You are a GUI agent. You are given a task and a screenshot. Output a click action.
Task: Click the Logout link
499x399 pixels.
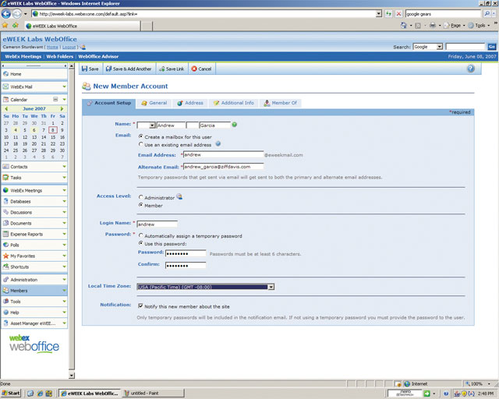coord(69,47)
